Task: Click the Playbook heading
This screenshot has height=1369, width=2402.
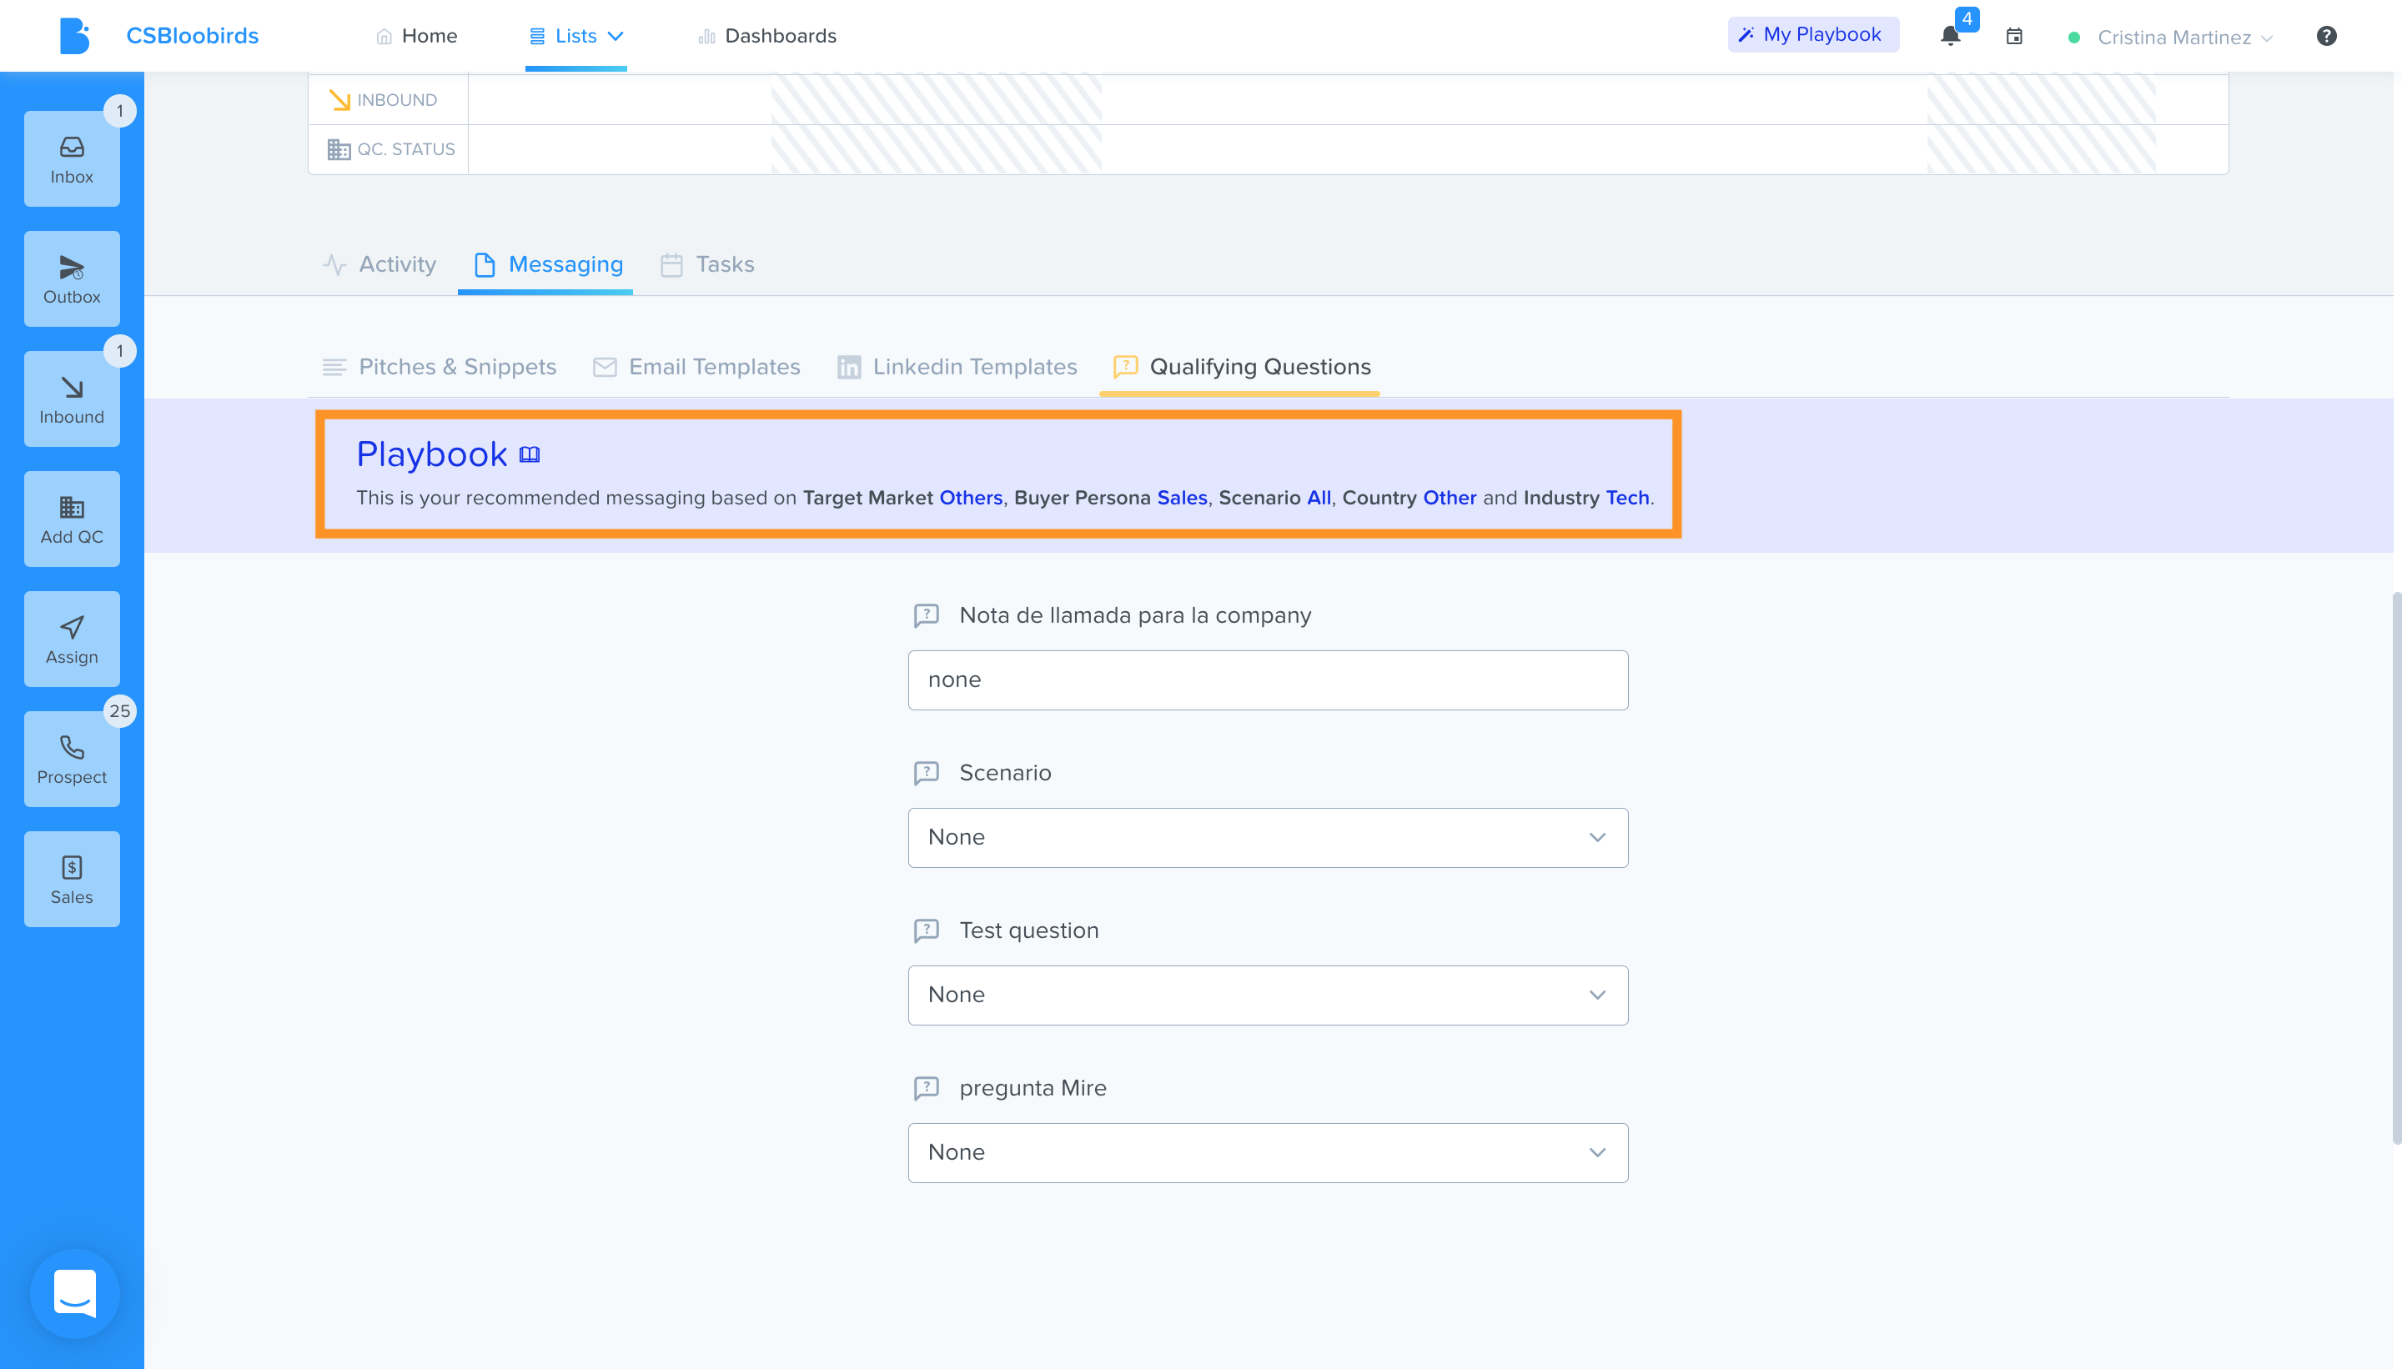Action: pos(432,455)
